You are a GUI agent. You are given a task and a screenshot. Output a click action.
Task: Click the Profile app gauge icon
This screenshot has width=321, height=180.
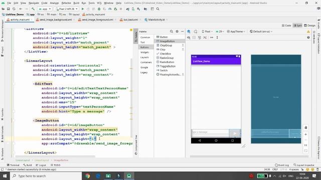[110, 9]
